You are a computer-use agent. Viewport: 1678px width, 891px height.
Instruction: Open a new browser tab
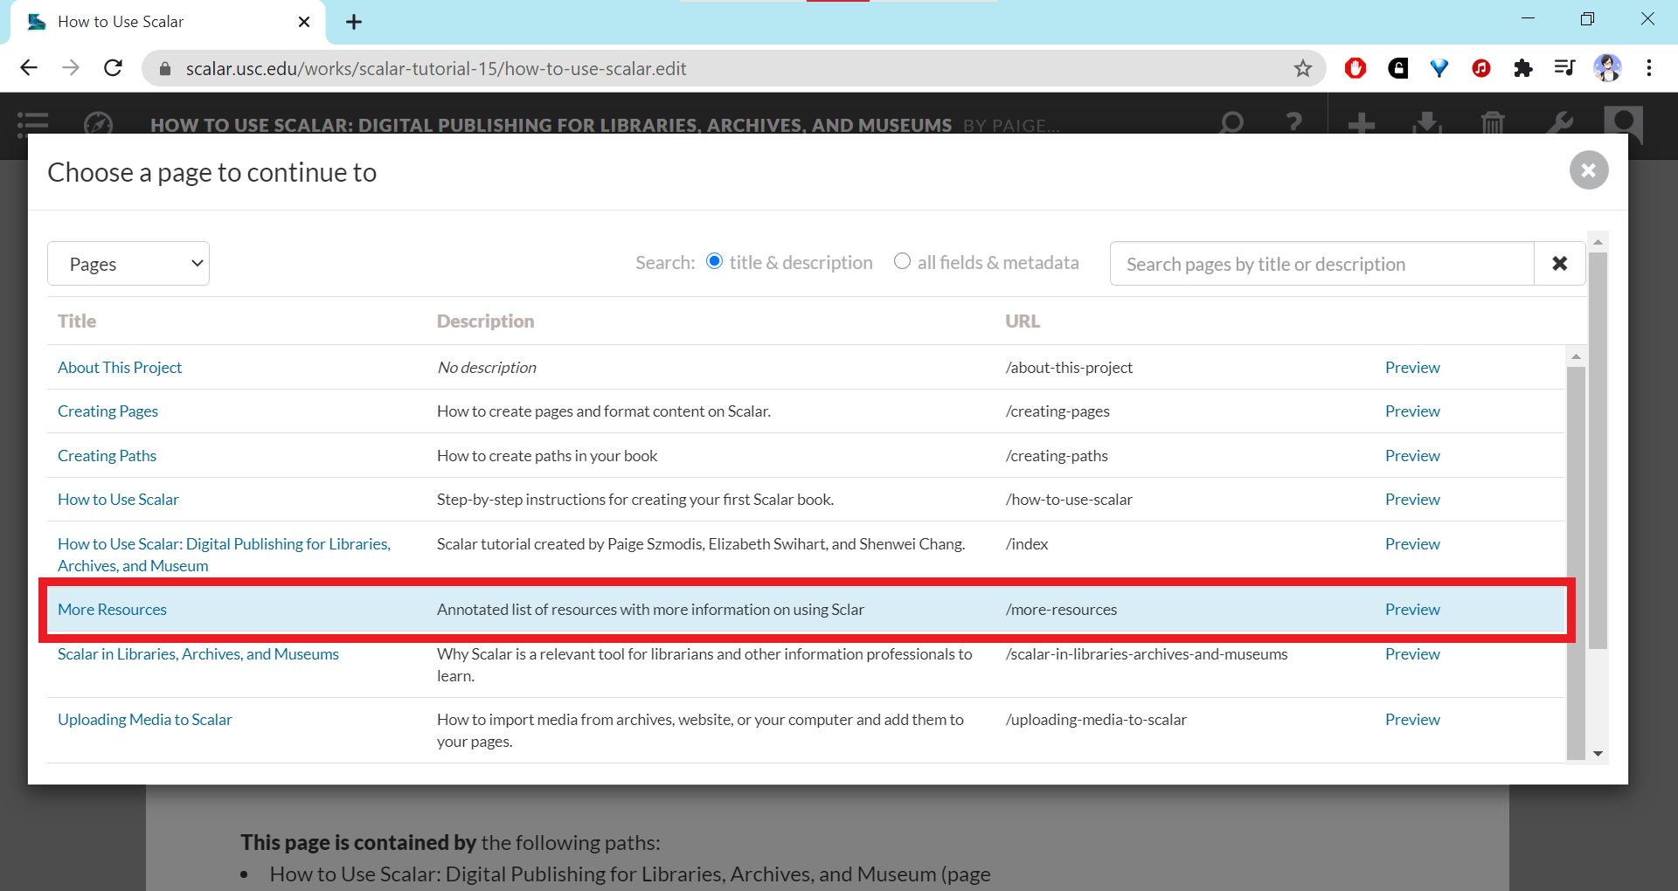tap(353, 22)
